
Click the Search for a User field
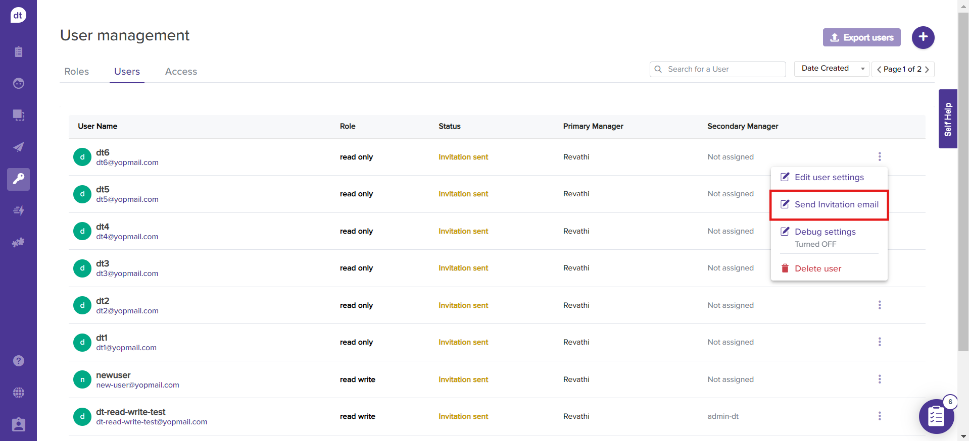click(x=722, y=69)
